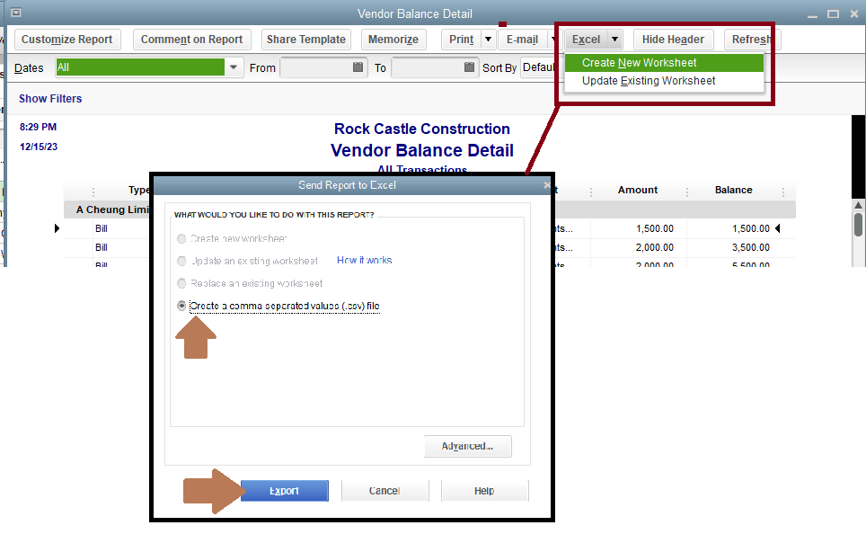Click the Rock Castle Construction heading
This screenshot has width=866, height=552.
422,129
